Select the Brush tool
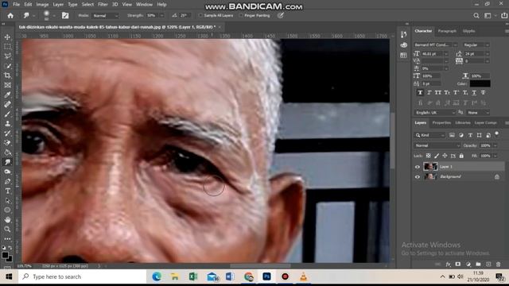The height and width of the screenshot is (286, 509). (7, 114)
